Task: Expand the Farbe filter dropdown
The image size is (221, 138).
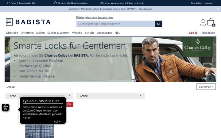Action: pos(39,96)
